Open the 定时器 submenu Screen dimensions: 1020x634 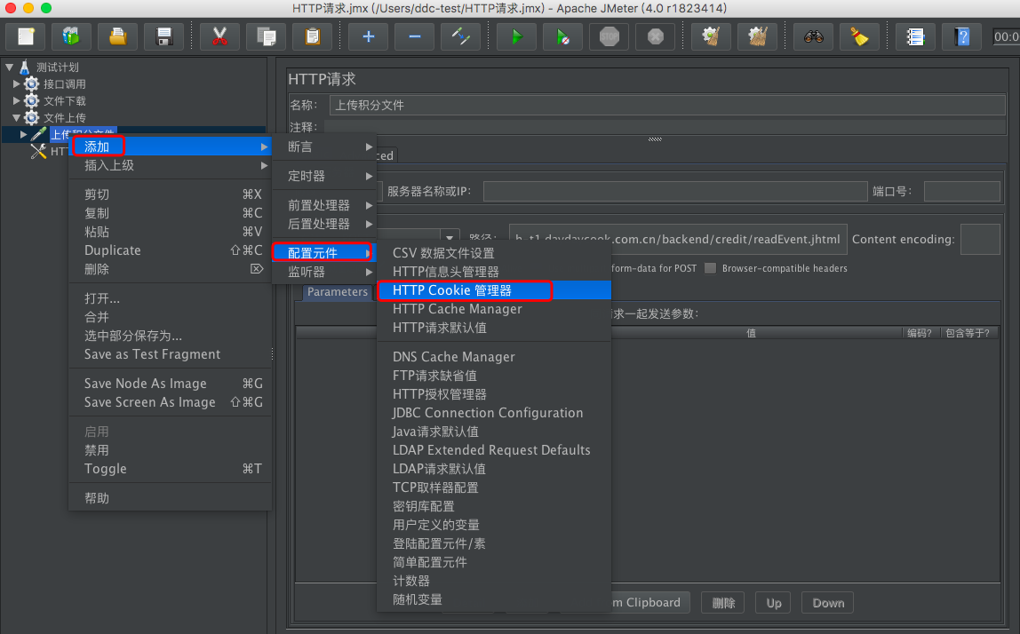(x=324, y=176)
